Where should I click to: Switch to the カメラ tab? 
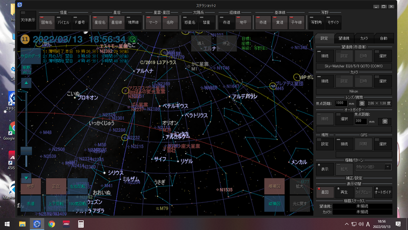coord(364,38)
